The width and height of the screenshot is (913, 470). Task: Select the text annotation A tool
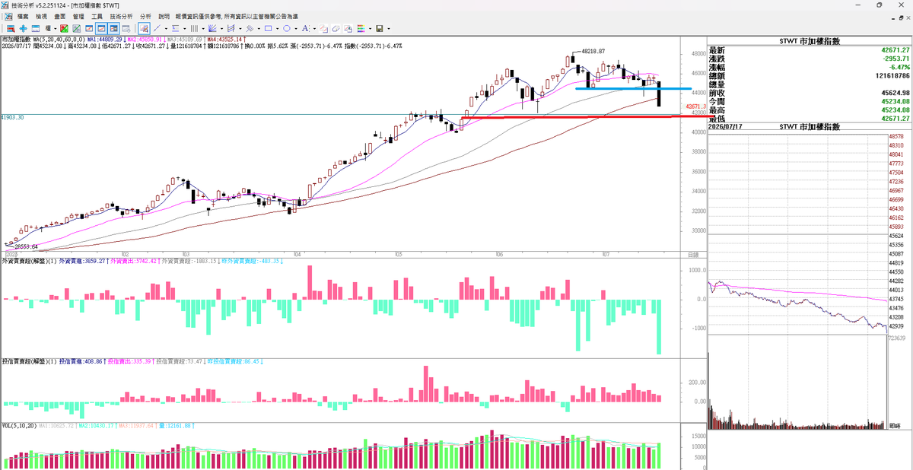point(305,28)
